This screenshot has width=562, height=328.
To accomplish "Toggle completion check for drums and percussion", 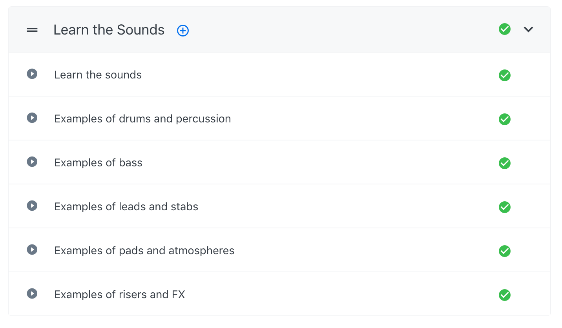I will [x=505, y=119].
